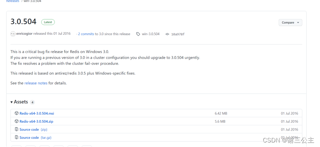Click the line about cluster fail-over procedure

point(65,63)
